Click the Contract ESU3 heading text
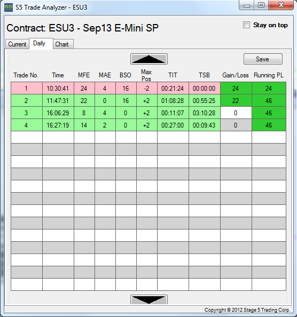The width and height of the screenshot is (297, 317). (83, 28)
